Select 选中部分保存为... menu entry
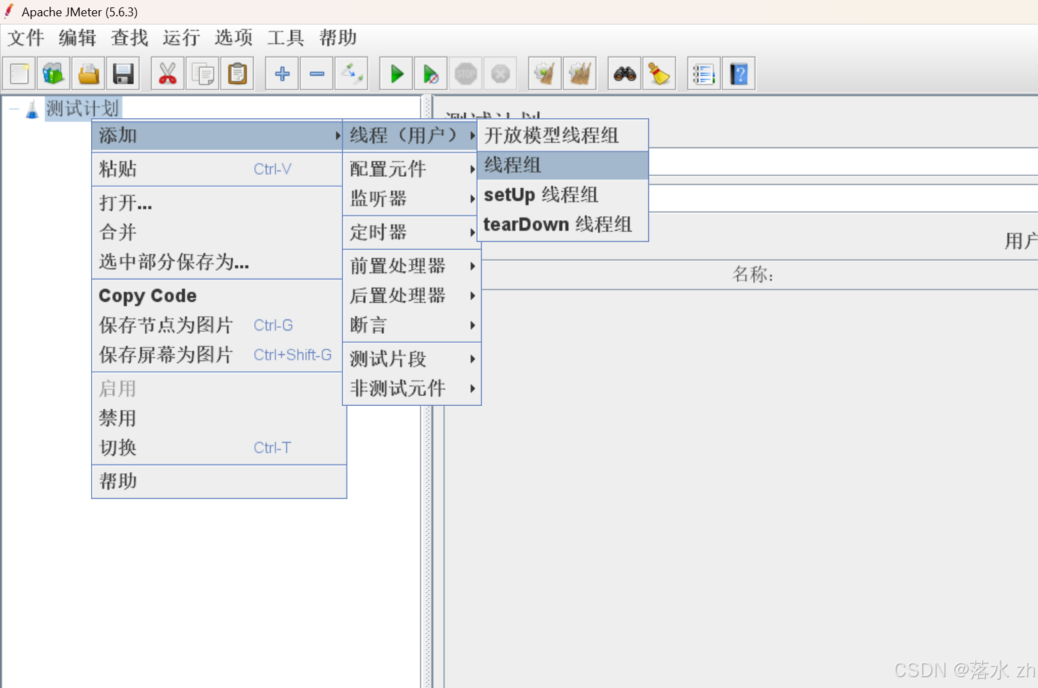Screen dimensions: 1038x688 click(217, 262)
